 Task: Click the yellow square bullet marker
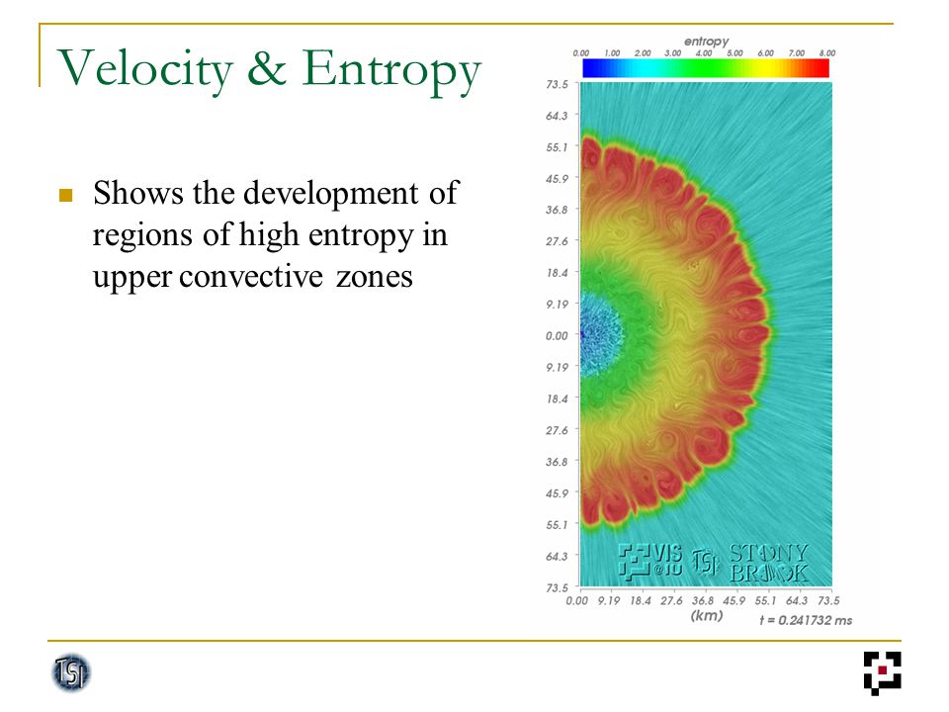66,195
